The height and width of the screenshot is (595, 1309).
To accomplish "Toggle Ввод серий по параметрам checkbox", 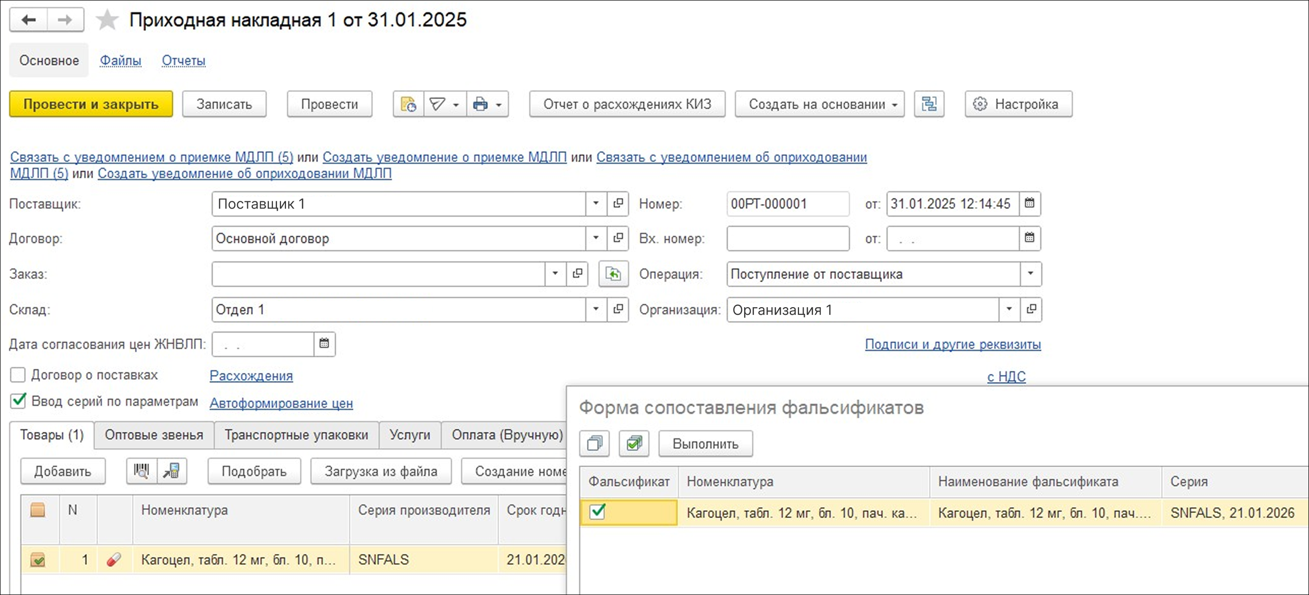I will (18, 401).
